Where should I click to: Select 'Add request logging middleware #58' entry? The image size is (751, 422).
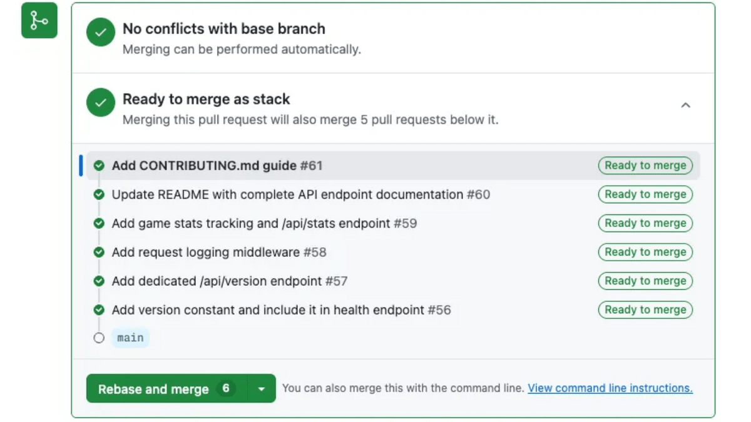[218, 252]
